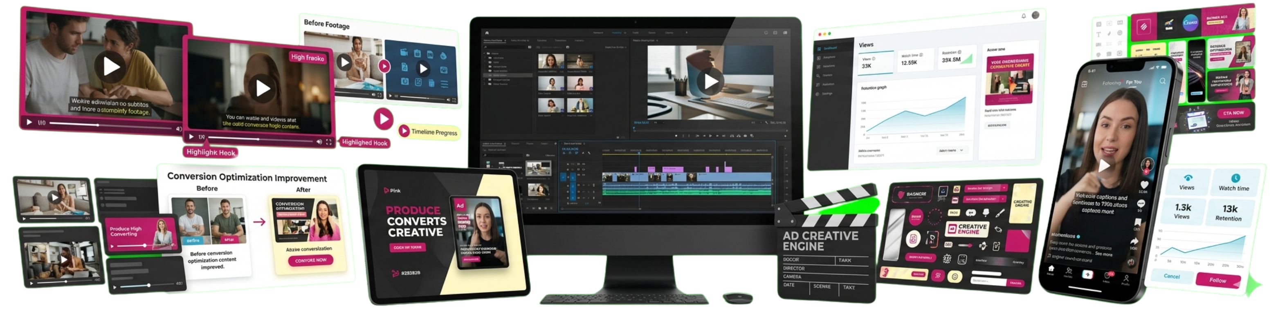Click the Timeline Pregress pill label
This screenshot has width=1278, height=319.
tap(429, 132)
